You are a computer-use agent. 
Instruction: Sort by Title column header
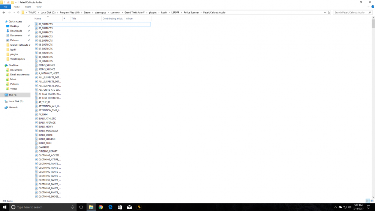(85, 18)
